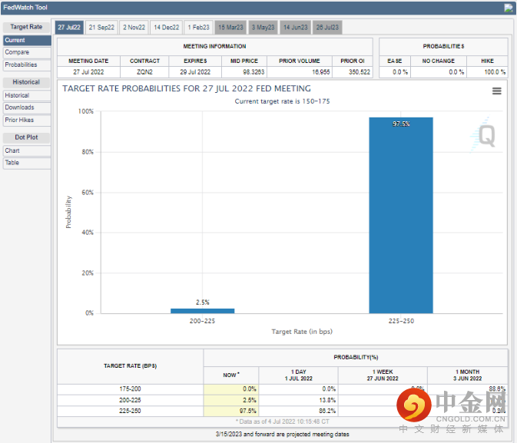Select the 14 Dec22 meeting tab
Viewport: 517px width, 443px height.
167,28
